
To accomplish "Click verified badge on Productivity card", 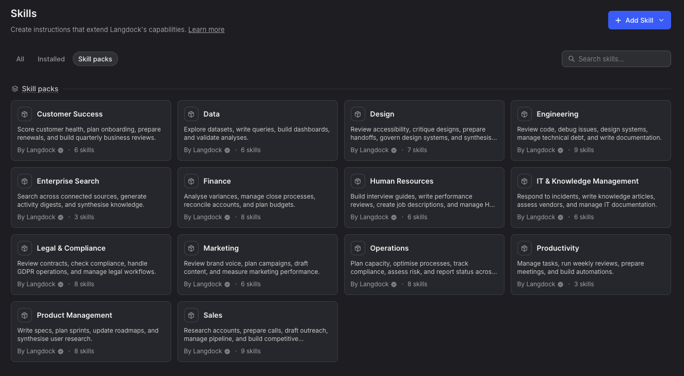I will click(x=561, y=284).
